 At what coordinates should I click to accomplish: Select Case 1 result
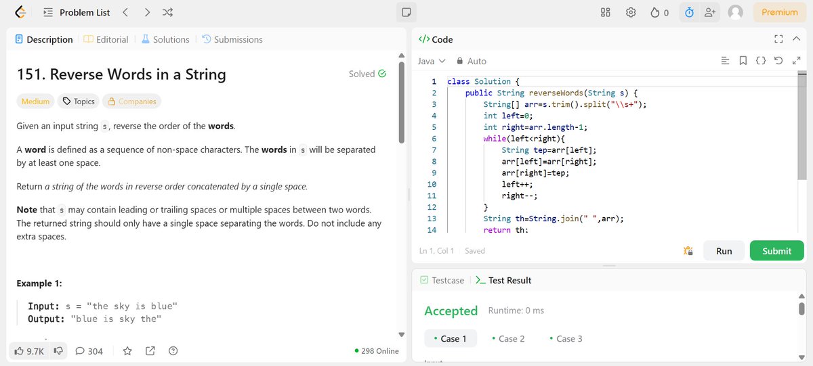coord(450,338)
